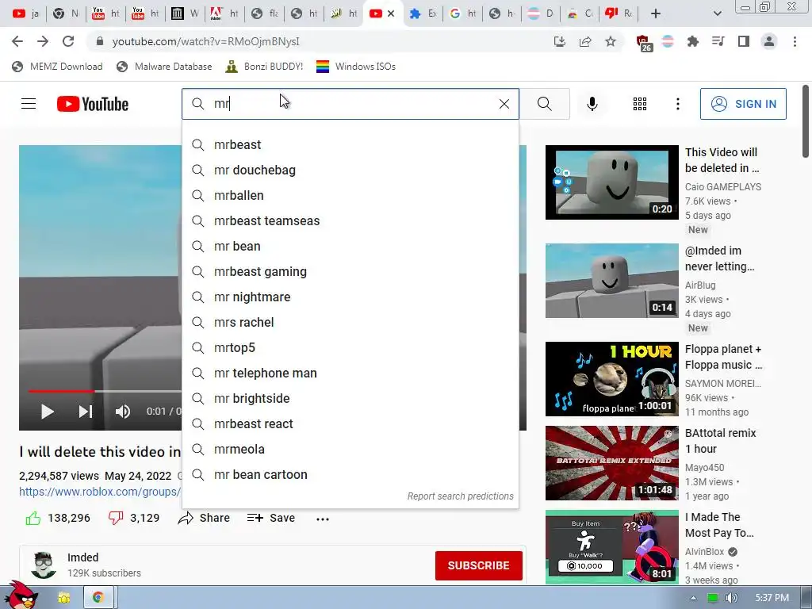The height and width of the screenshot is (609, 812).
Task: Open 'This Video will be deleted' thumbnail
Action: pos(611,182)
